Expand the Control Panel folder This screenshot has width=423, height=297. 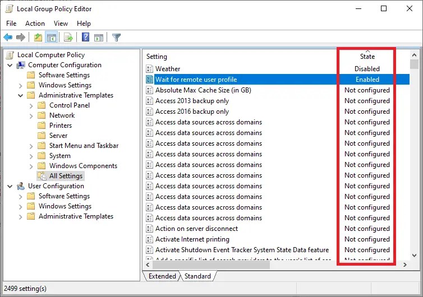(x=31, y=106)
